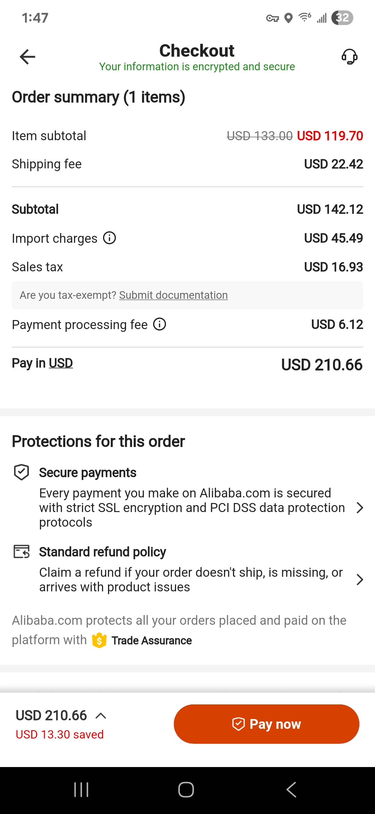Tap the back arrow on Checkout header

pos(27,57)
